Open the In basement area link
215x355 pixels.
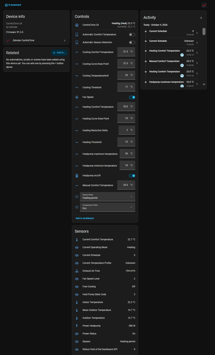click(13, 5)
